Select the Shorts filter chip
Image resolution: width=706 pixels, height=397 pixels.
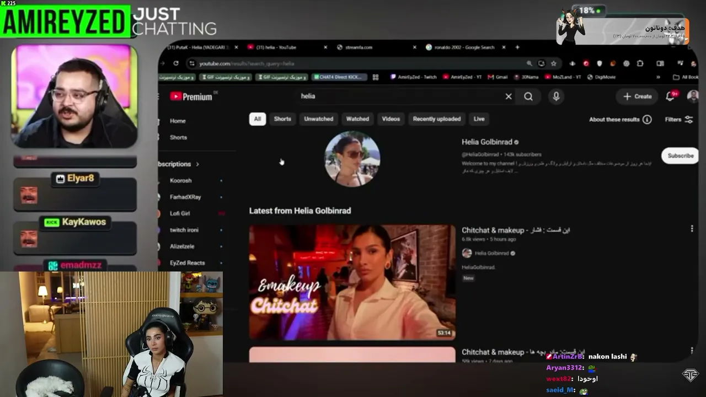282,119
